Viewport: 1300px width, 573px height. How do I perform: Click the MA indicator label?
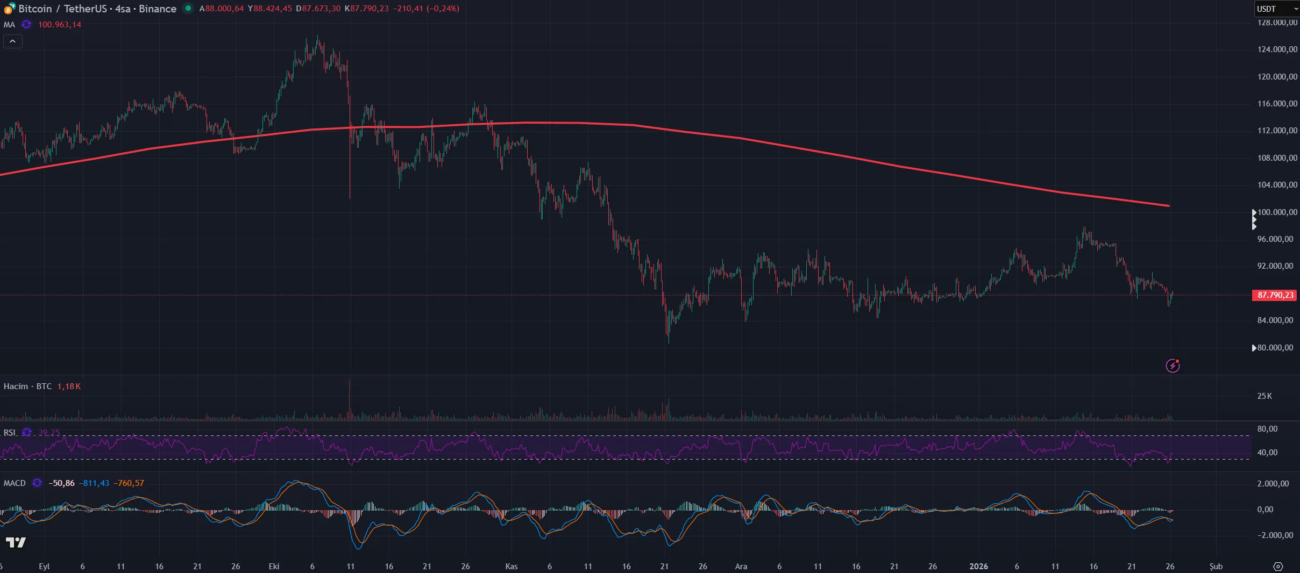9,25
